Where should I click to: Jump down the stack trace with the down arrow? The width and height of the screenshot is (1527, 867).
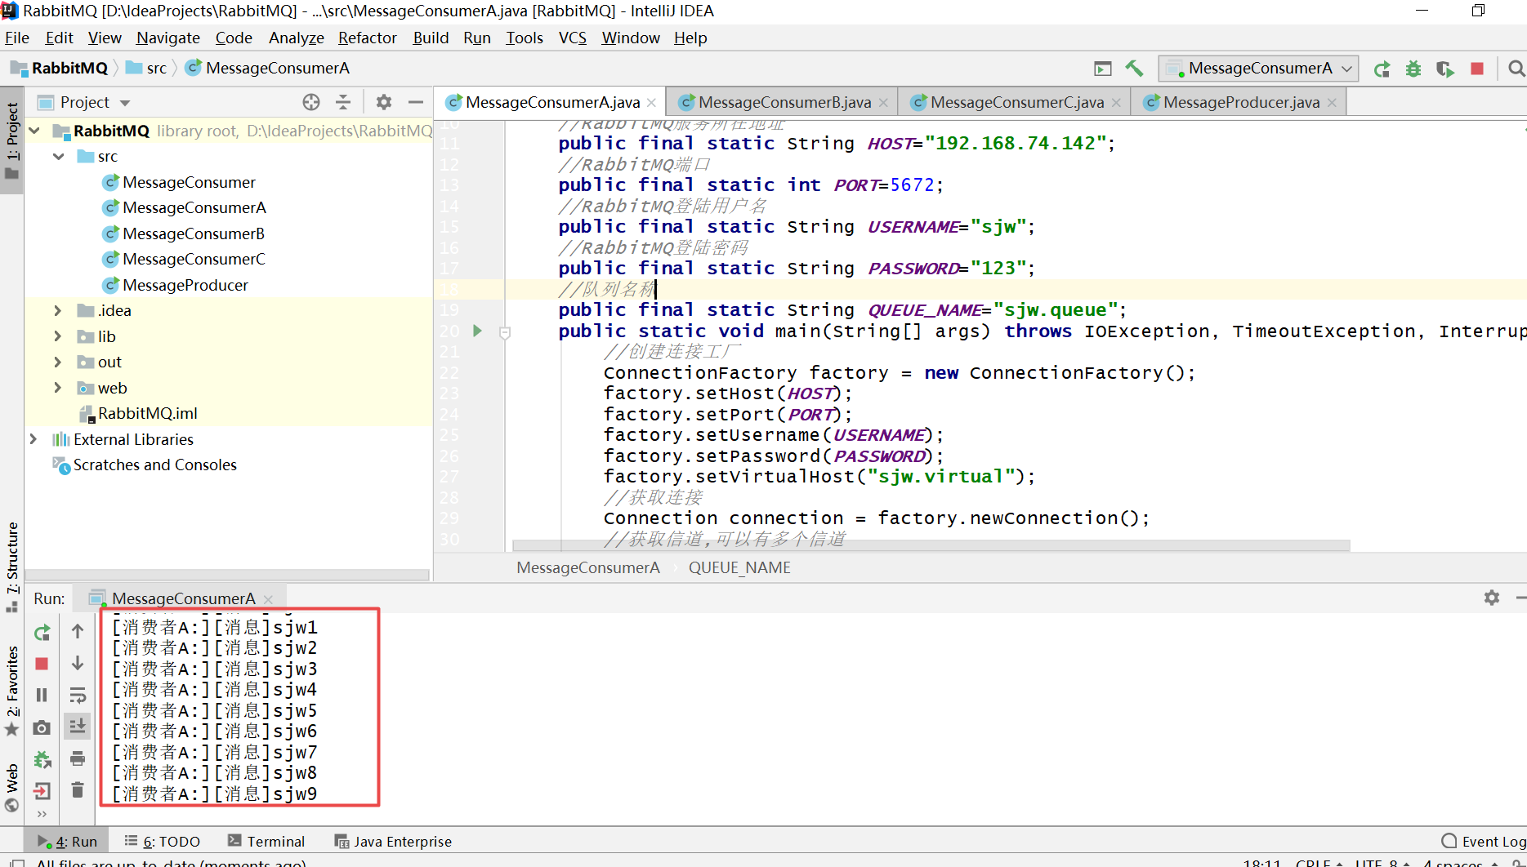(x=78, y=663)
